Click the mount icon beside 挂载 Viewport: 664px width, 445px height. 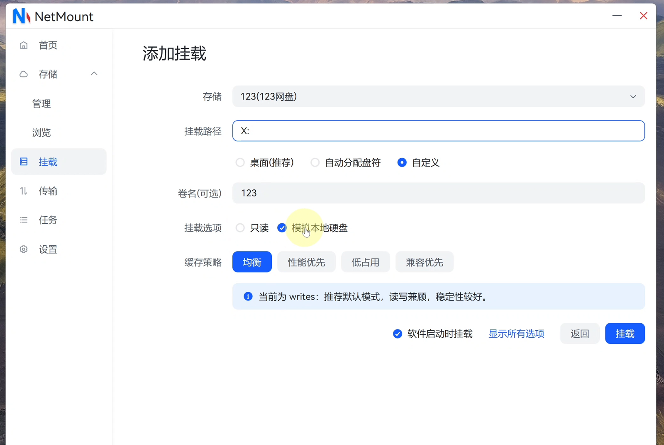(24, 162)
